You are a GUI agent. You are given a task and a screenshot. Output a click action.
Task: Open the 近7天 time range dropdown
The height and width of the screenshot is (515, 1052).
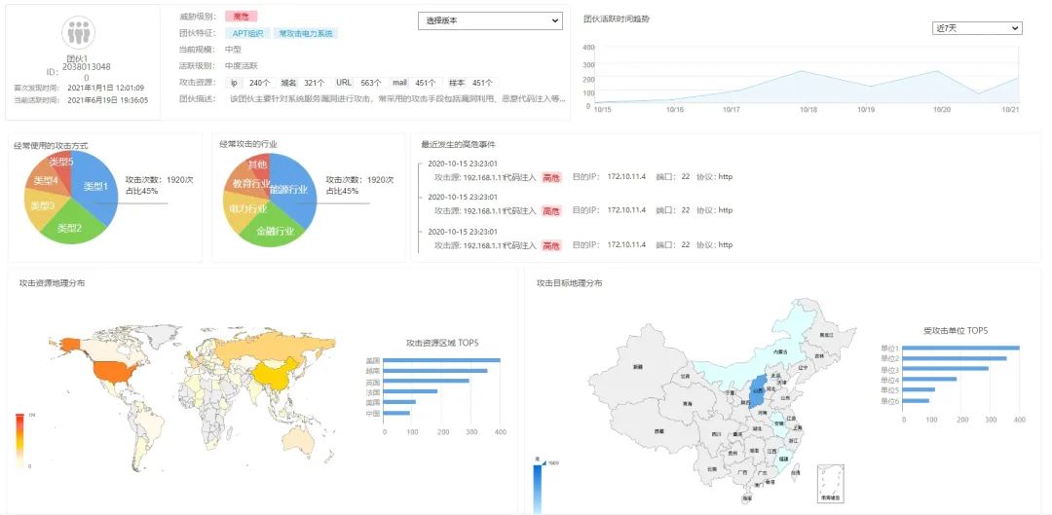[x=976, y=28]
